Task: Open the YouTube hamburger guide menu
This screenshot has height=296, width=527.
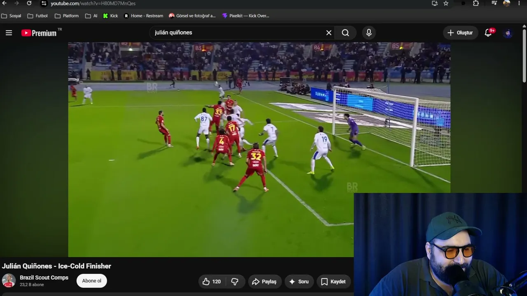Action: pyautogui.click(x=9, y=33)
